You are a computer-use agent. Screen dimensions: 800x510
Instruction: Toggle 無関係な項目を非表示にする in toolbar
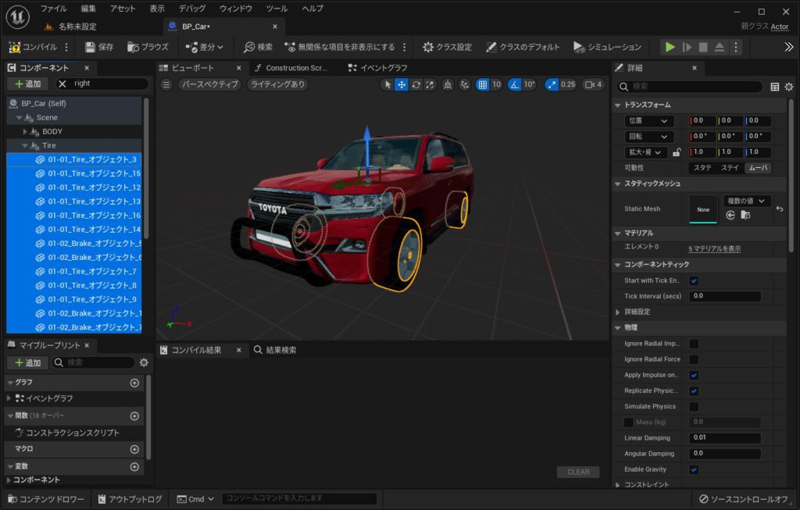[340, 47]
